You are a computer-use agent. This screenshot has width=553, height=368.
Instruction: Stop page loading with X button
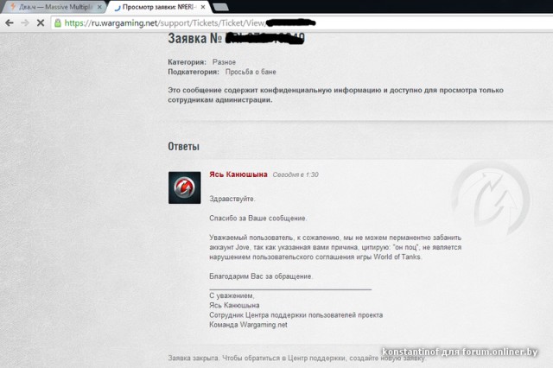point(41,23)
